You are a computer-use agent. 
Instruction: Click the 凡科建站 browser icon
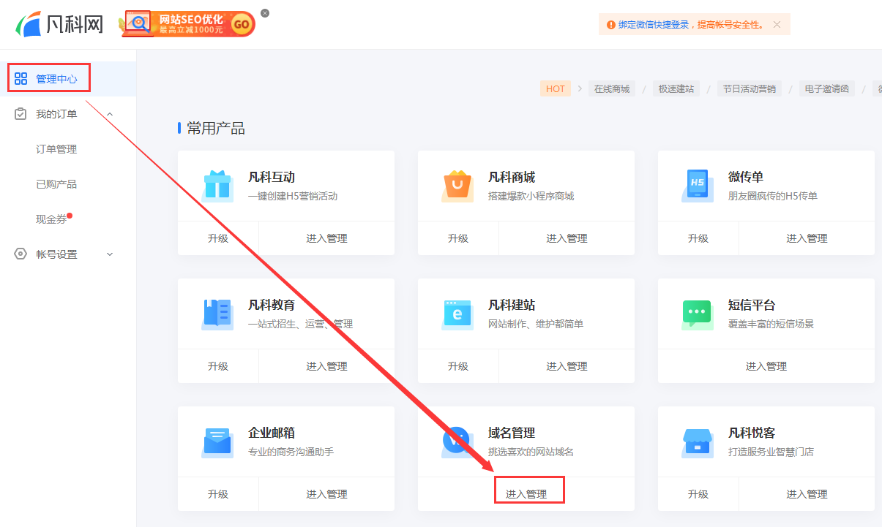pos(457,314)
